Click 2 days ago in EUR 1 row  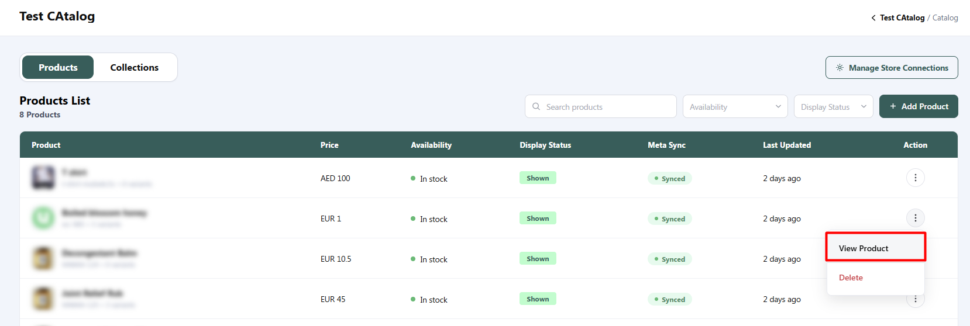[x=782, y=219]
